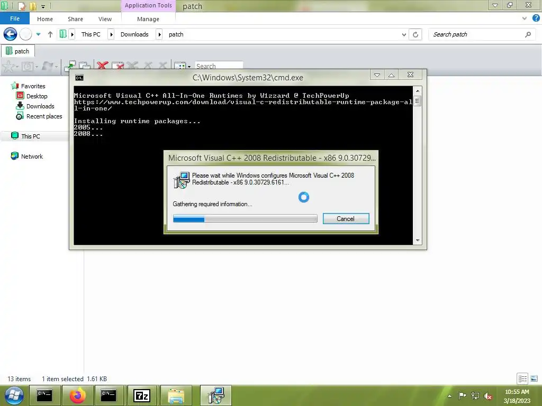Open the address bar history dropdown
This screenshot has height=406, width=542.
coord(404,34)
